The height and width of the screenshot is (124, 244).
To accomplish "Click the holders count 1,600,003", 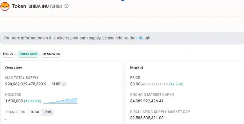I will pyautogui.click(x=14, y=101).
